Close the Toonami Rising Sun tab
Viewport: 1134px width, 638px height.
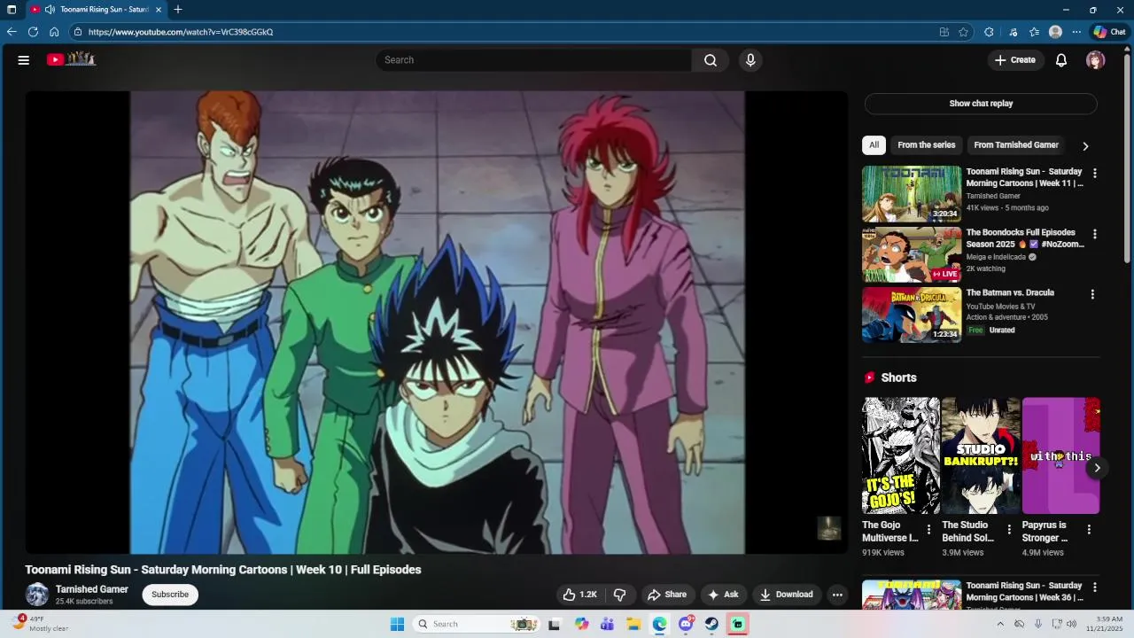pyautogui.click(x=159, y=10)
